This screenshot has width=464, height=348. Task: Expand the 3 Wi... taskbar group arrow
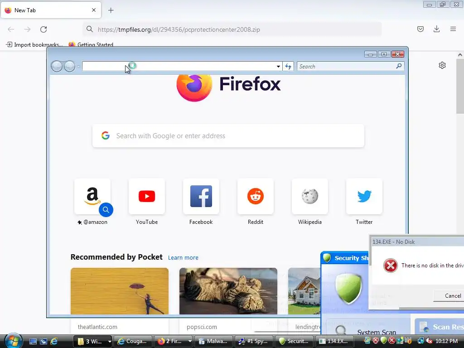click(110, 341)
